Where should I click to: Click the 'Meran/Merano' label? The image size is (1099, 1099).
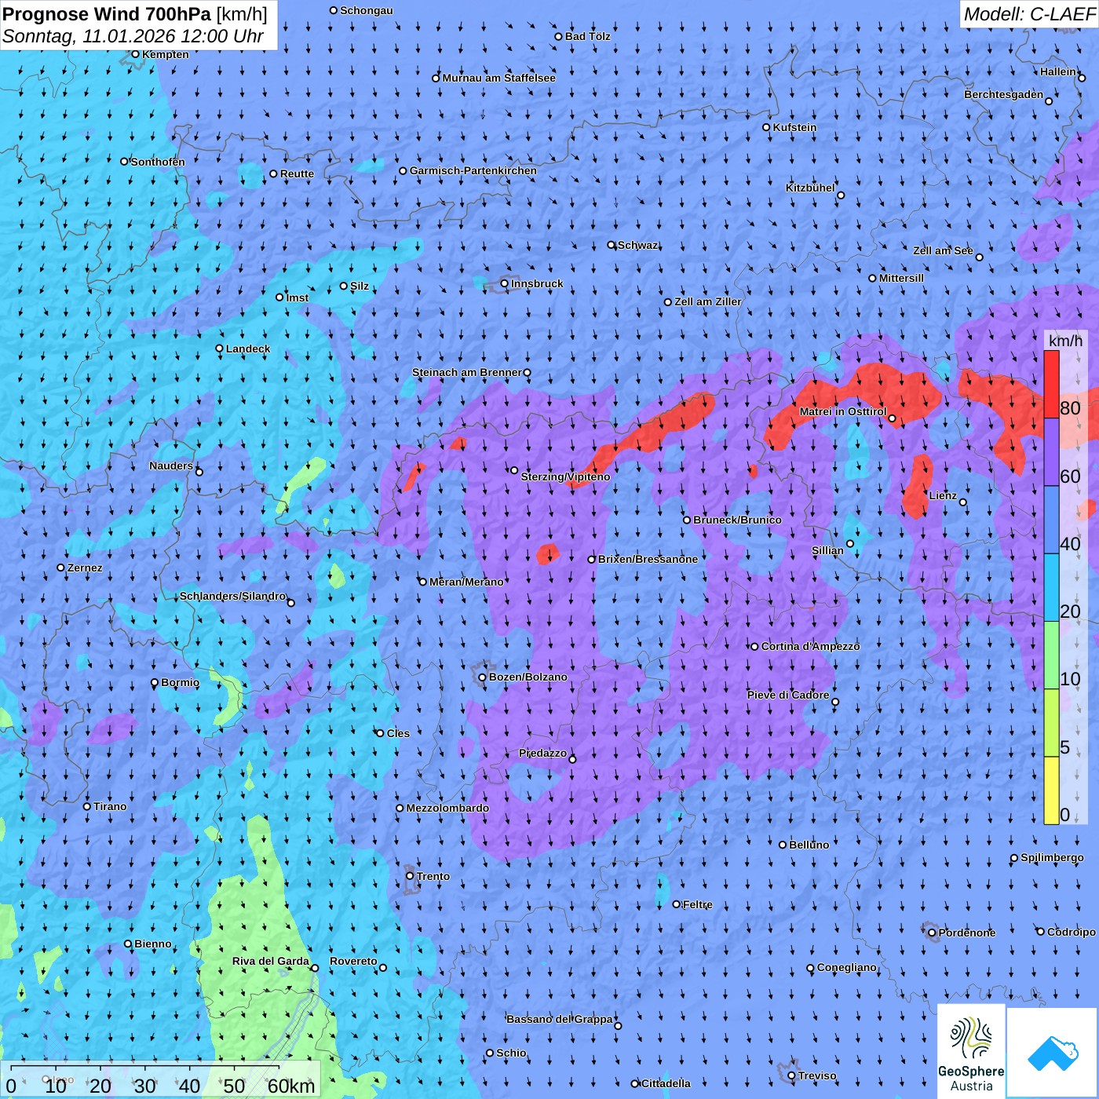coord(467,582)
